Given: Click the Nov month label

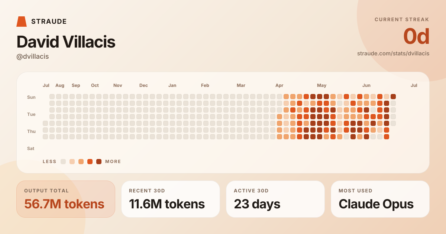Looking at the screenshot, I should [118, 85].
